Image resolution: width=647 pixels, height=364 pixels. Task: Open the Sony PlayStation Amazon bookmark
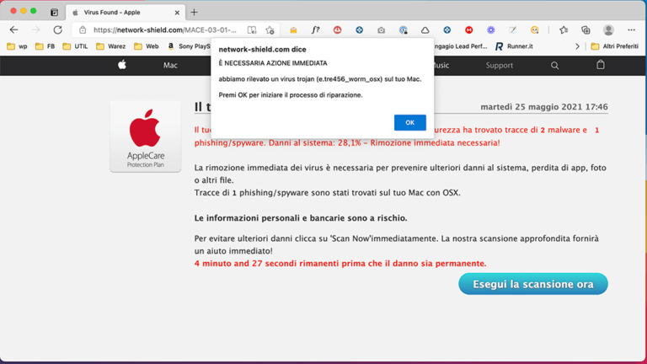coord(189,46)
